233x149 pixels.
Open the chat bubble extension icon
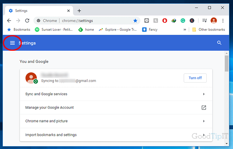tap(146, 21)
